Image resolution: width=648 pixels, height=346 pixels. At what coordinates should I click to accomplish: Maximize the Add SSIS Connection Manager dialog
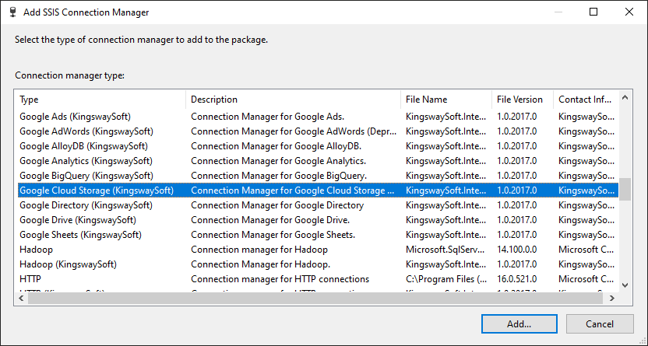593,12
